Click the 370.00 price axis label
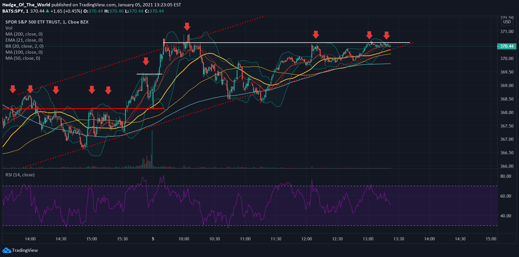519x257 pixels. click(x=507, y=58)
